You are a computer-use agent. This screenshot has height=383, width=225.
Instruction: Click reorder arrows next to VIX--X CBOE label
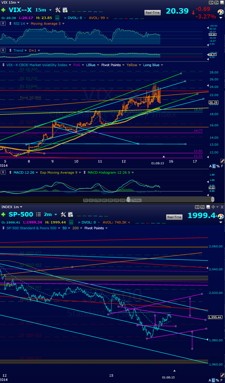point(3,65)
